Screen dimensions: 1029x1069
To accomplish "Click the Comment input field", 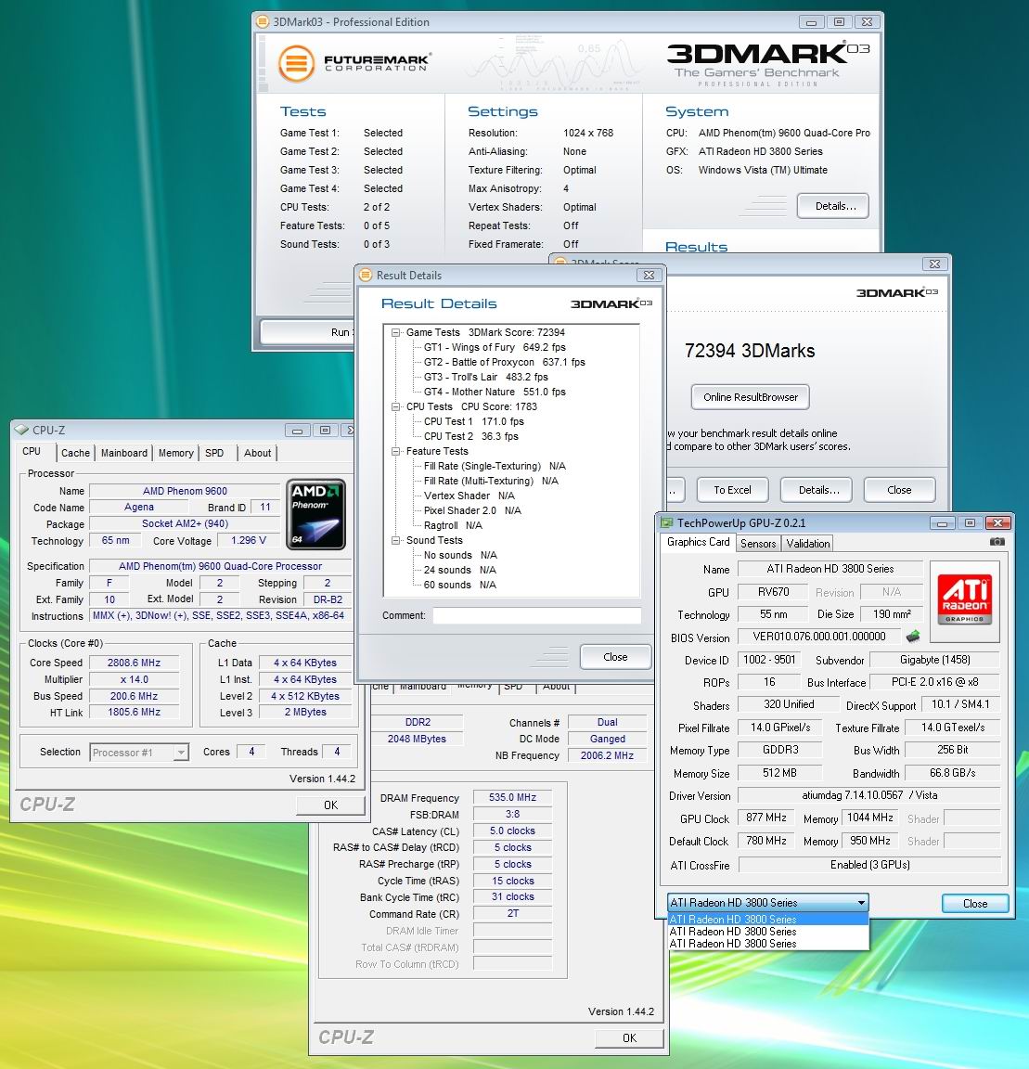I will click(536, 615).
